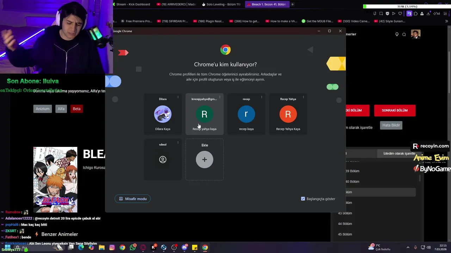Expand hidden system tray icons chevron
The height and width of the screenshot is (253, 451).
(x=408, y=247)
